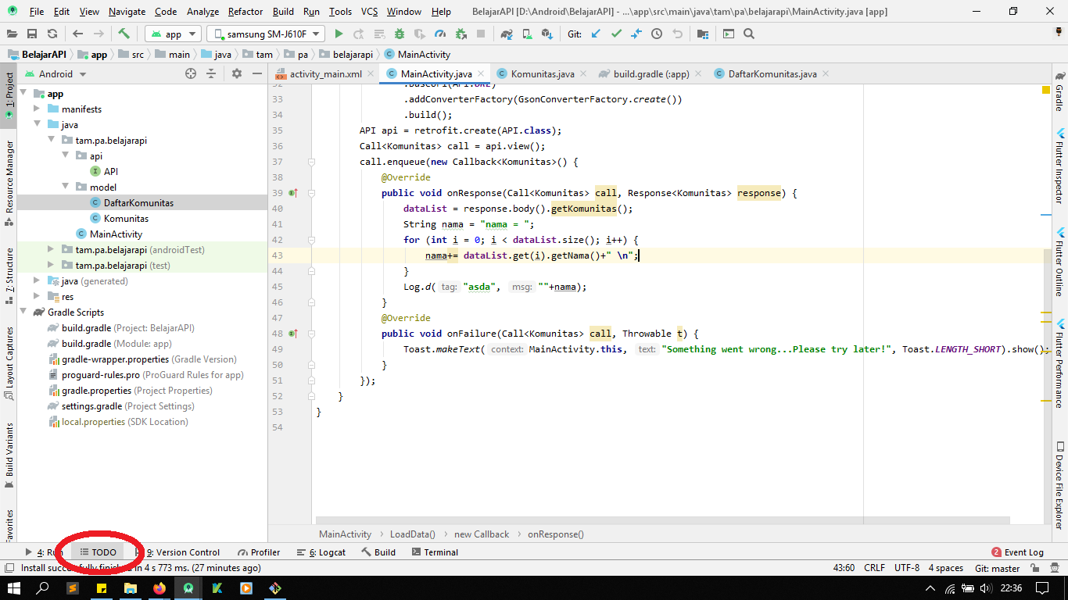Viewport: 1068px width, 600px height.
Task: Open the app run configuration dropdown
Action: click(173, 34)
